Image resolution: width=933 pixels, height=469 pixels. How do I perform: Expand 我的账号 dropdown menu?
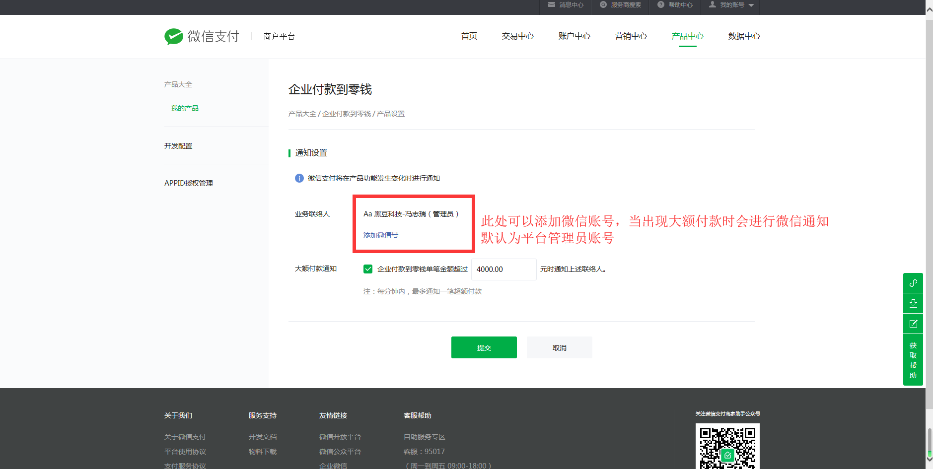coord(731,5)
